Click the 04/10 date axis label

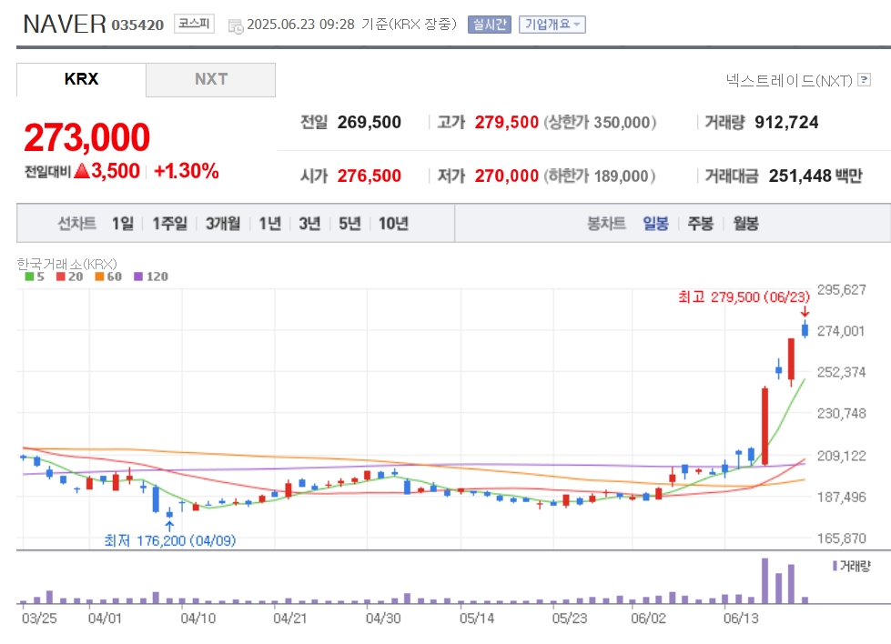[197, 619]
